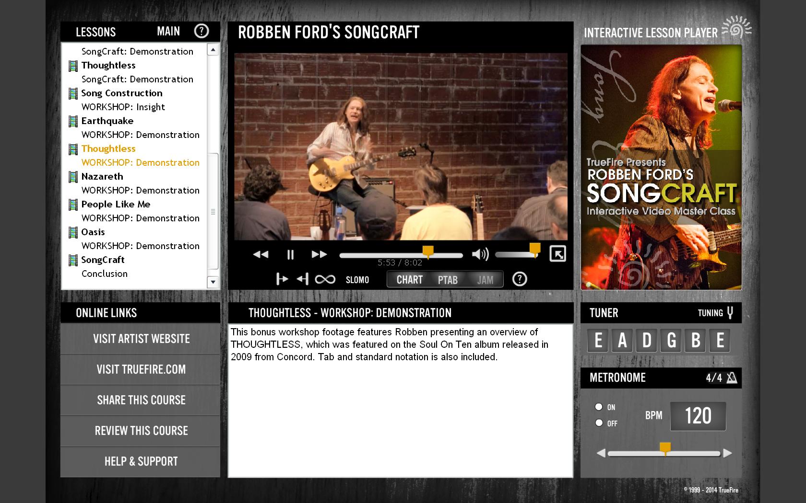
Task: Click film icon beside SongCraft
Action: 73,261
